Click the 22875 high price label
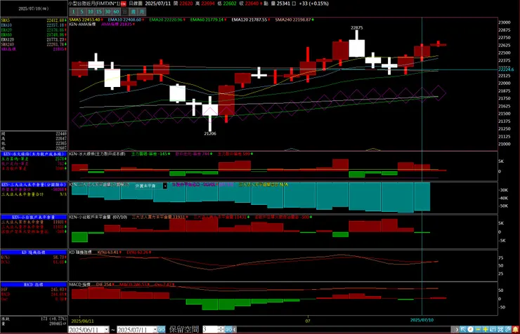520x334 pixels. 356,28
